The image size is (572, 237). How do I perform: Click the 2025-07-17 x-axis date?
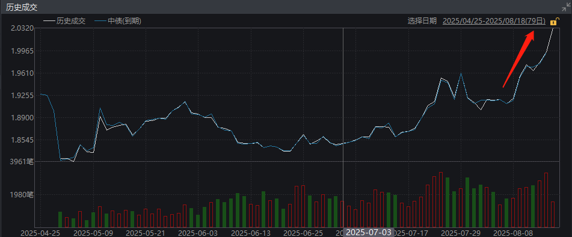[411, 233]
